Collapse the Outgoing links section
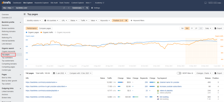Screen dimensions: 224x102 (x=20, y=88)
